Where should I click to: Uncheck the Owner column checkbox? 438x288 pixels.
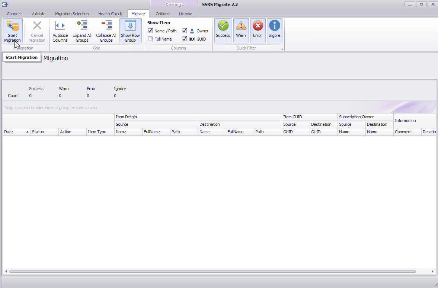[184, 31]
